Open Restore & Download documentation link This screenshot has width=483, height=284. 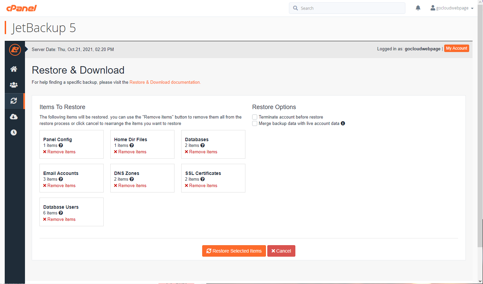coord(165,82)
